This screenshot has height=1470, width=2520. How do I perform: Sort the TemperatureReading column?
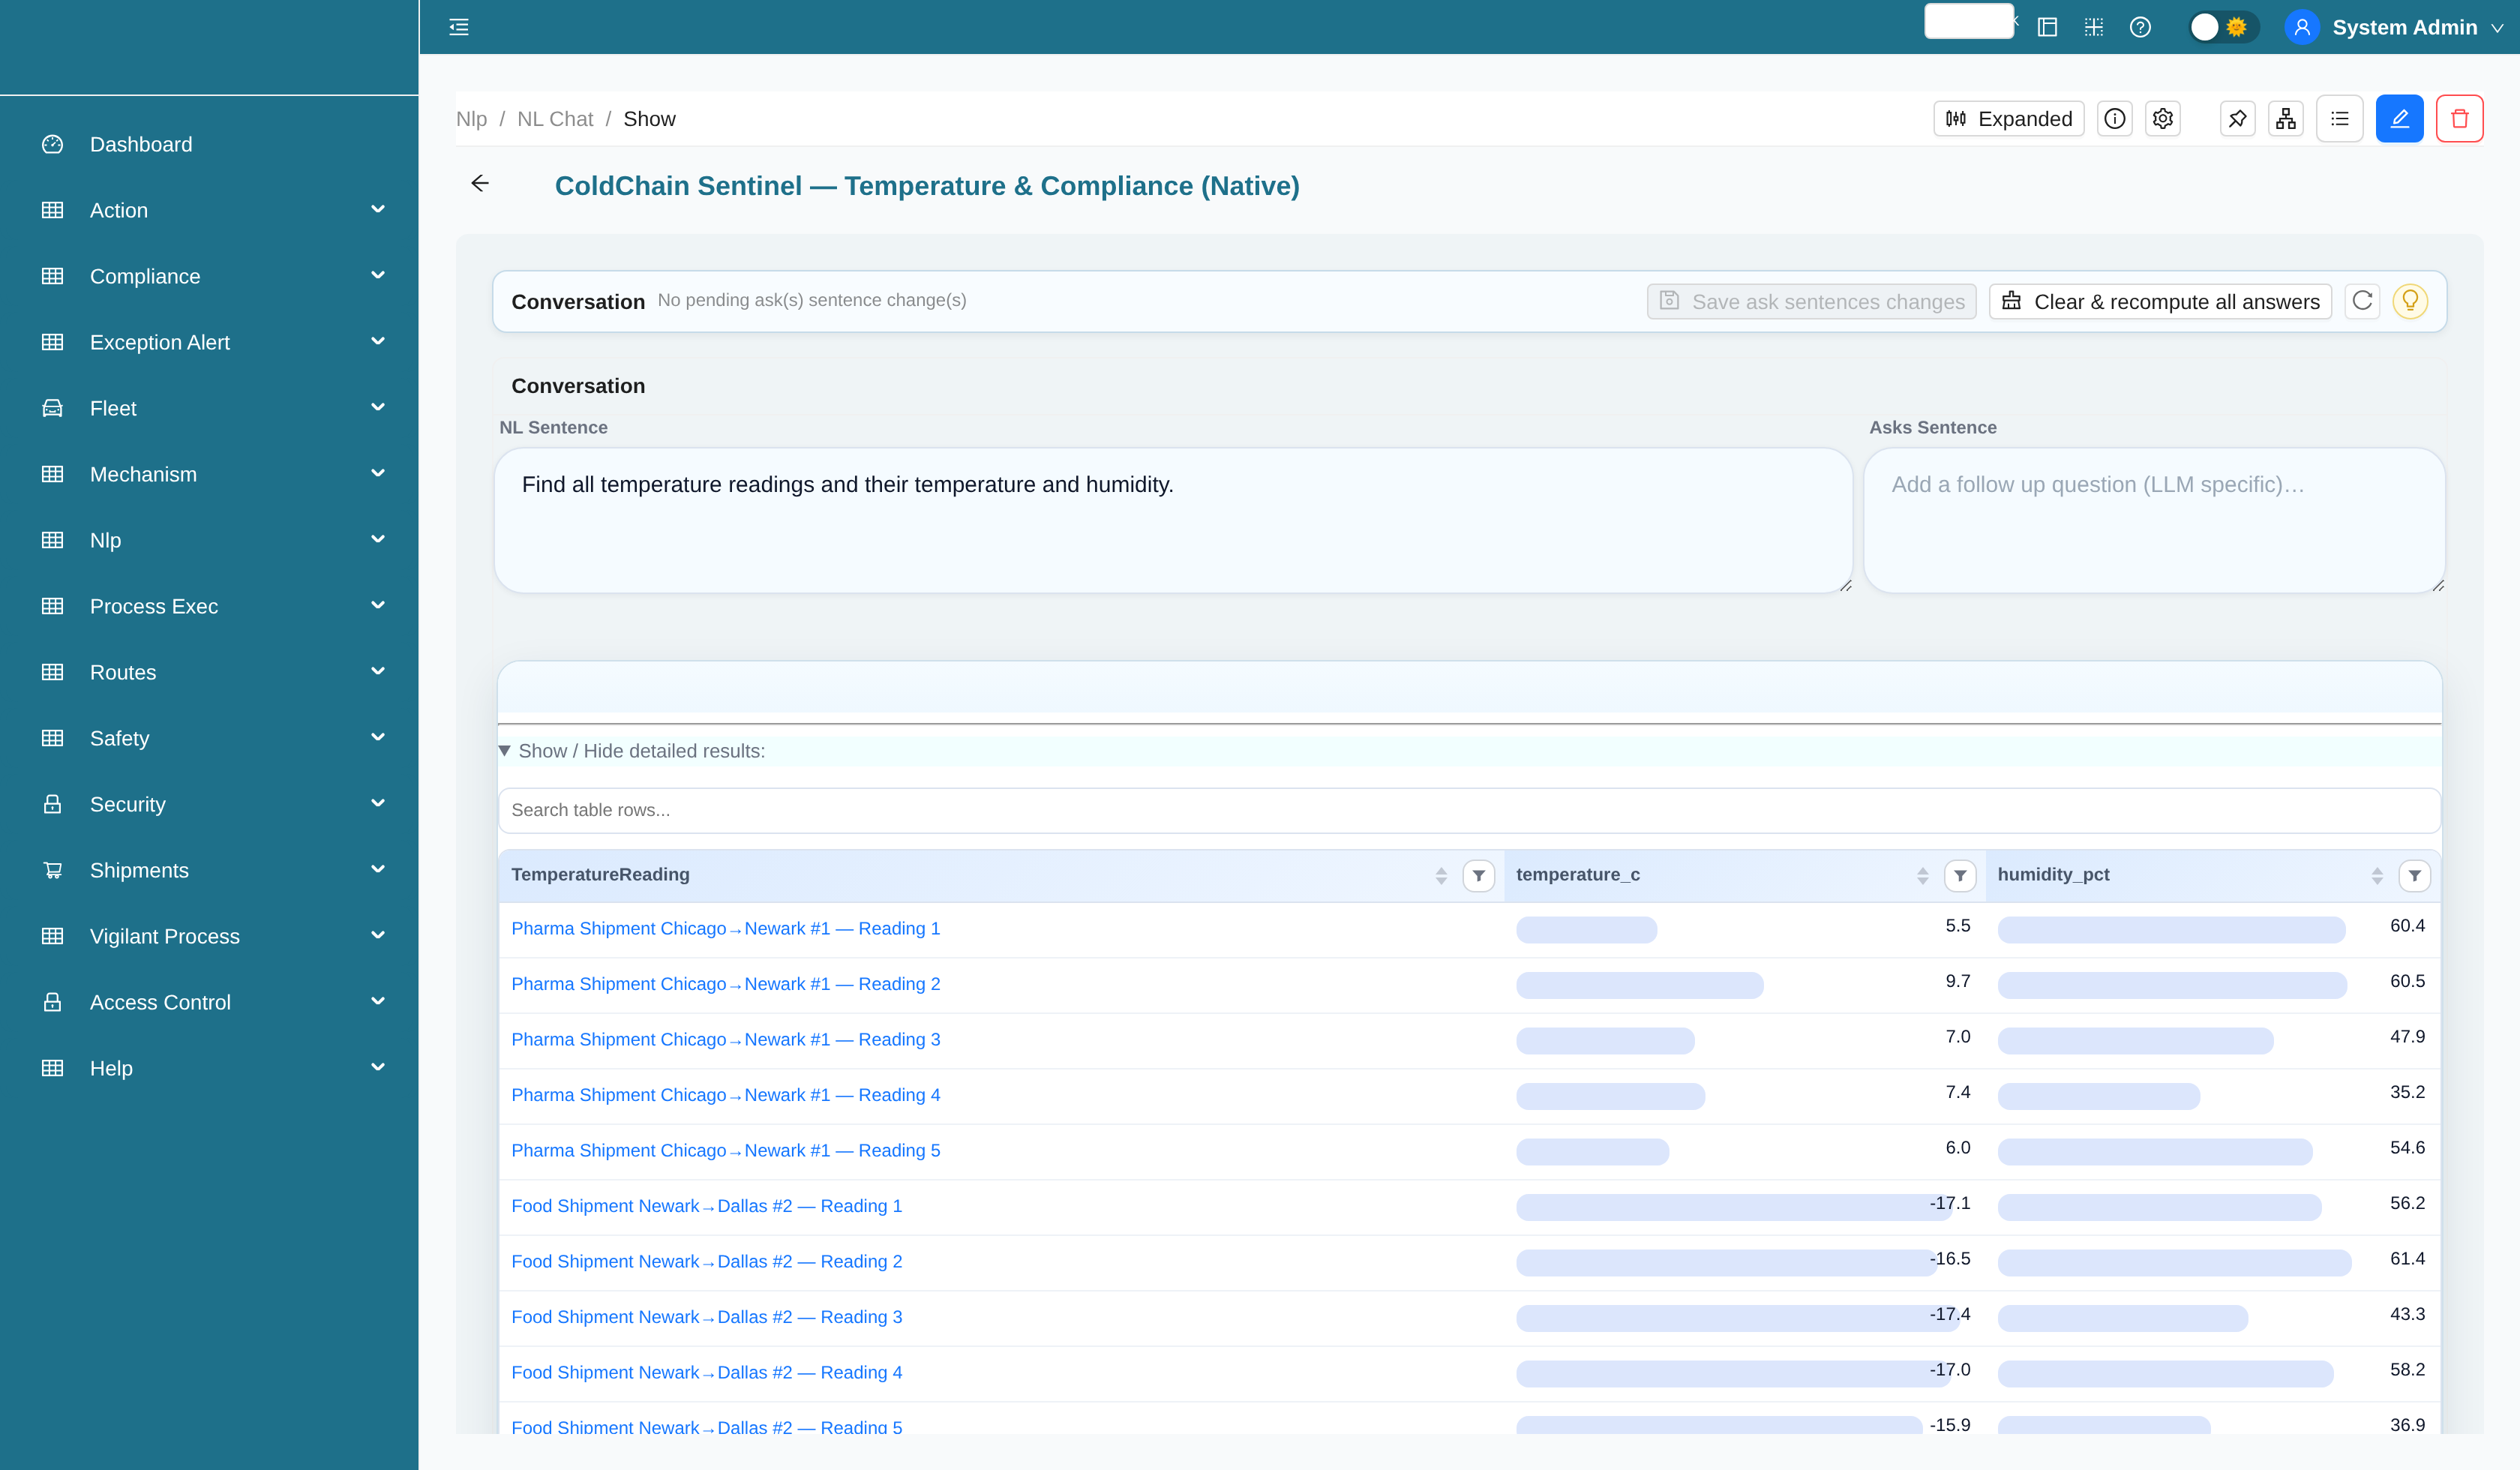coord(1441,876)
